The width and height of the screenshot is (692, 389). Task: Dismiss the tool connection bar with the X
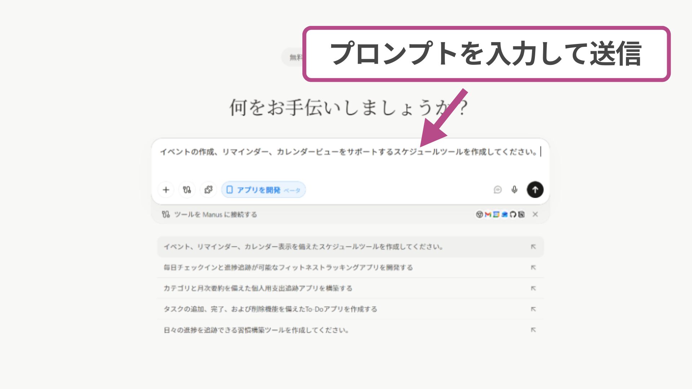[x=535, y=214]
